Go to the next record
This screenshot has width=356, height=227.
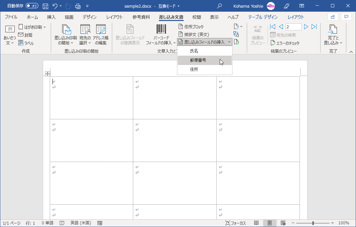306,27
